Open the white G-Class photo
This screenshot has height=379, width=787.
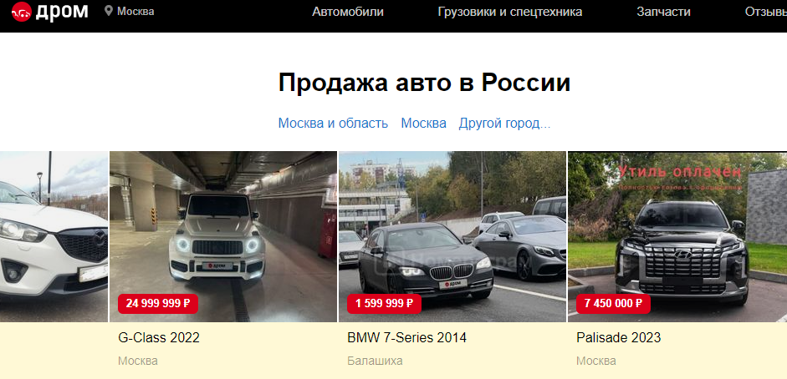(223, 236)
